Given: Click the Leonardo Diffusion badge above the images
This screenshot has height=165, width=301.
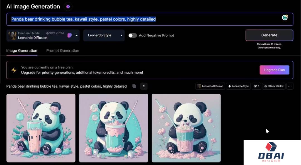Looking at the screenshot, I should pos(210,86).
